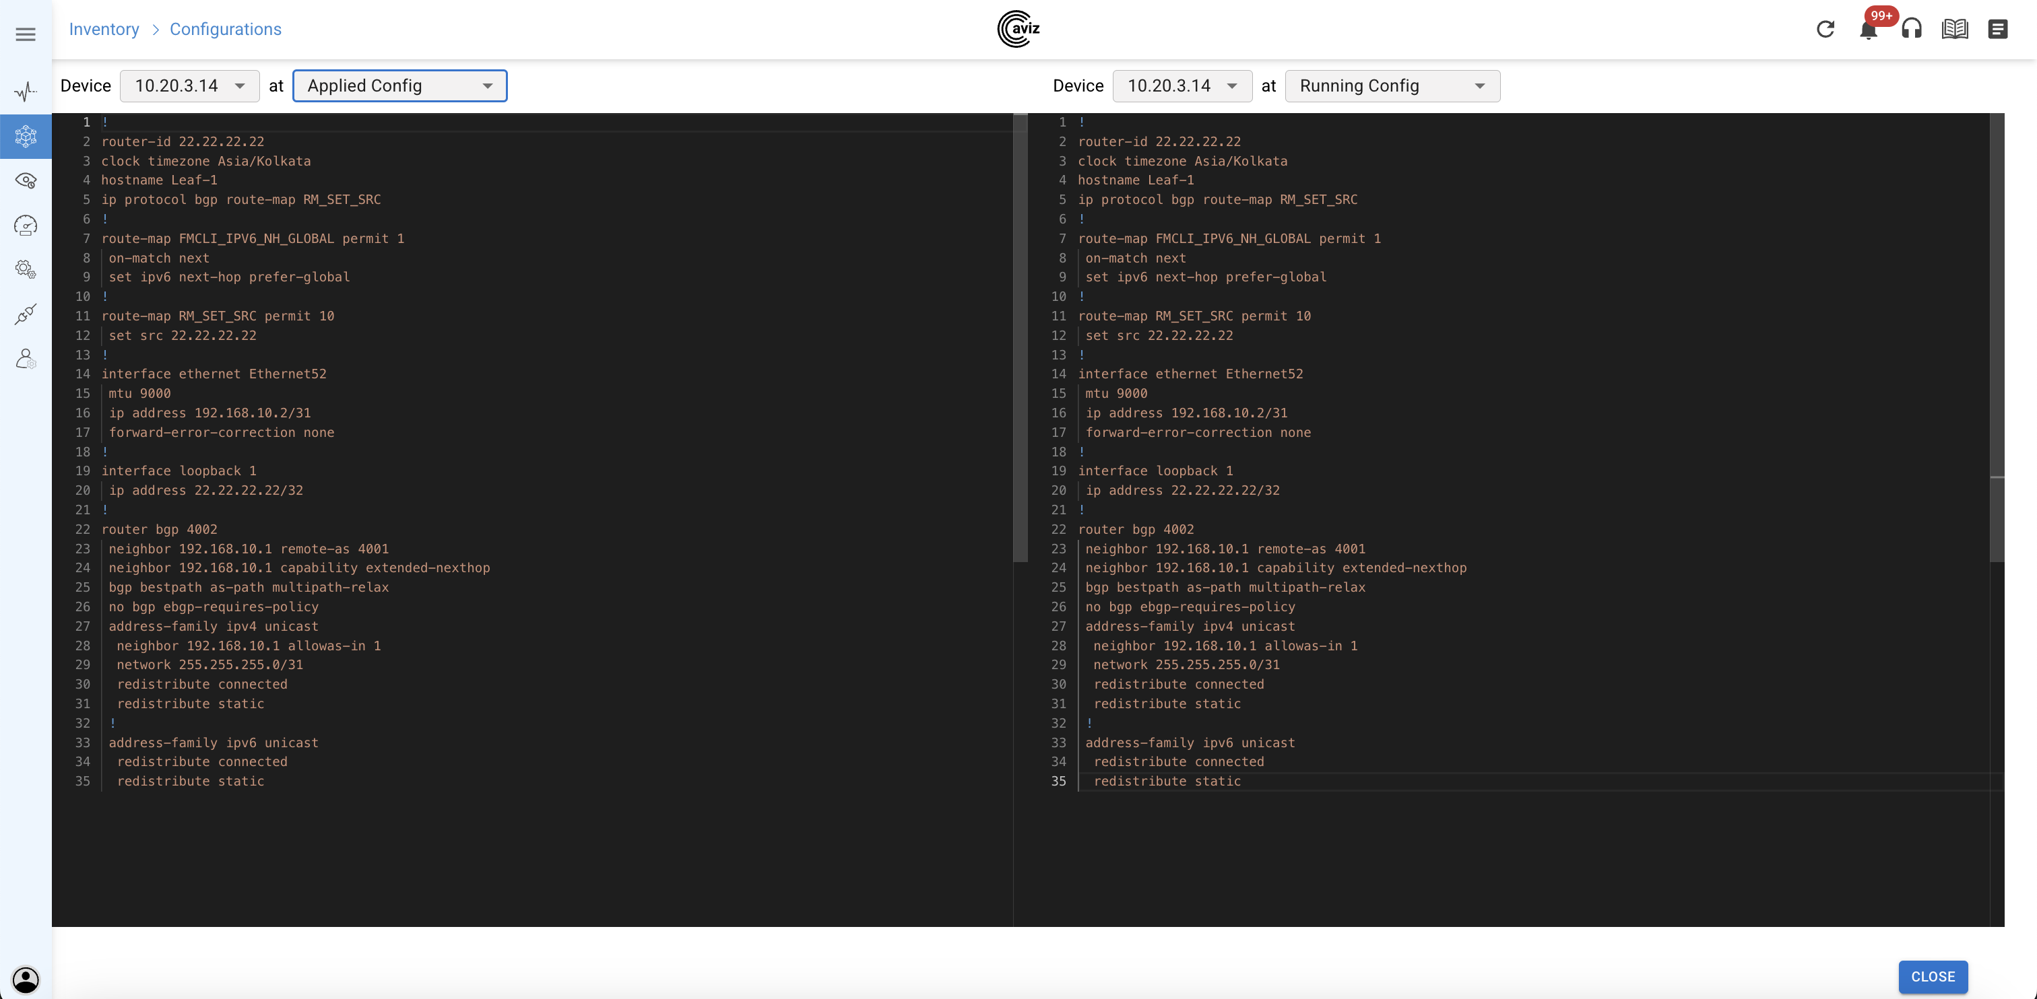Viewport: 2037px width, 999px height.
Task: Click the health pulse monitor sidebar icon
Action: point(26,92)
